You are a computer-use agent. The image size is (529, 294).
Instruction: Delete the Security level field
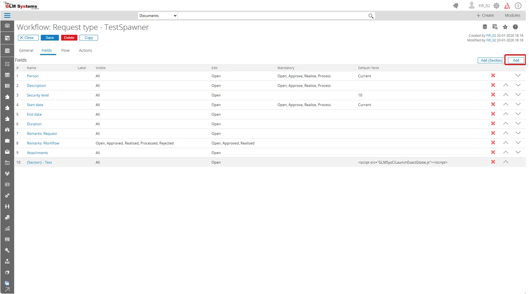pyautogui.click(x=493, y=95)
